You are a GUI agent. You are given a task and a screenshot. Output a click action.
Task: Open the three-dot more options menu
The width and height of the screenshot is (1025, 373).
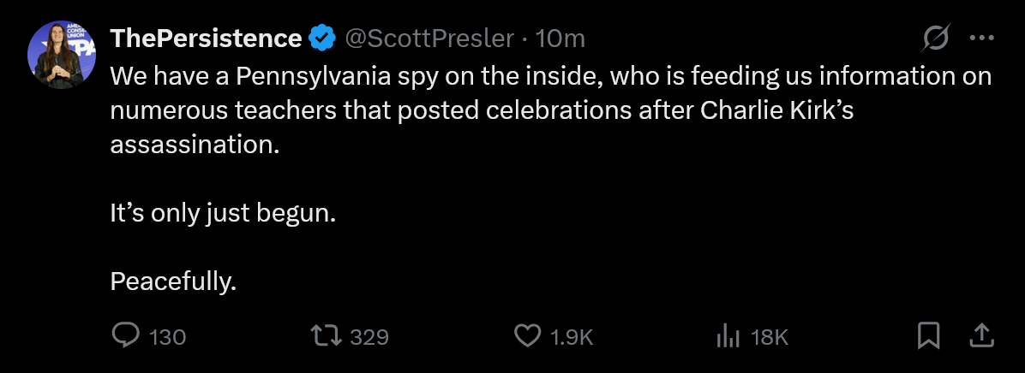(981, 38)
